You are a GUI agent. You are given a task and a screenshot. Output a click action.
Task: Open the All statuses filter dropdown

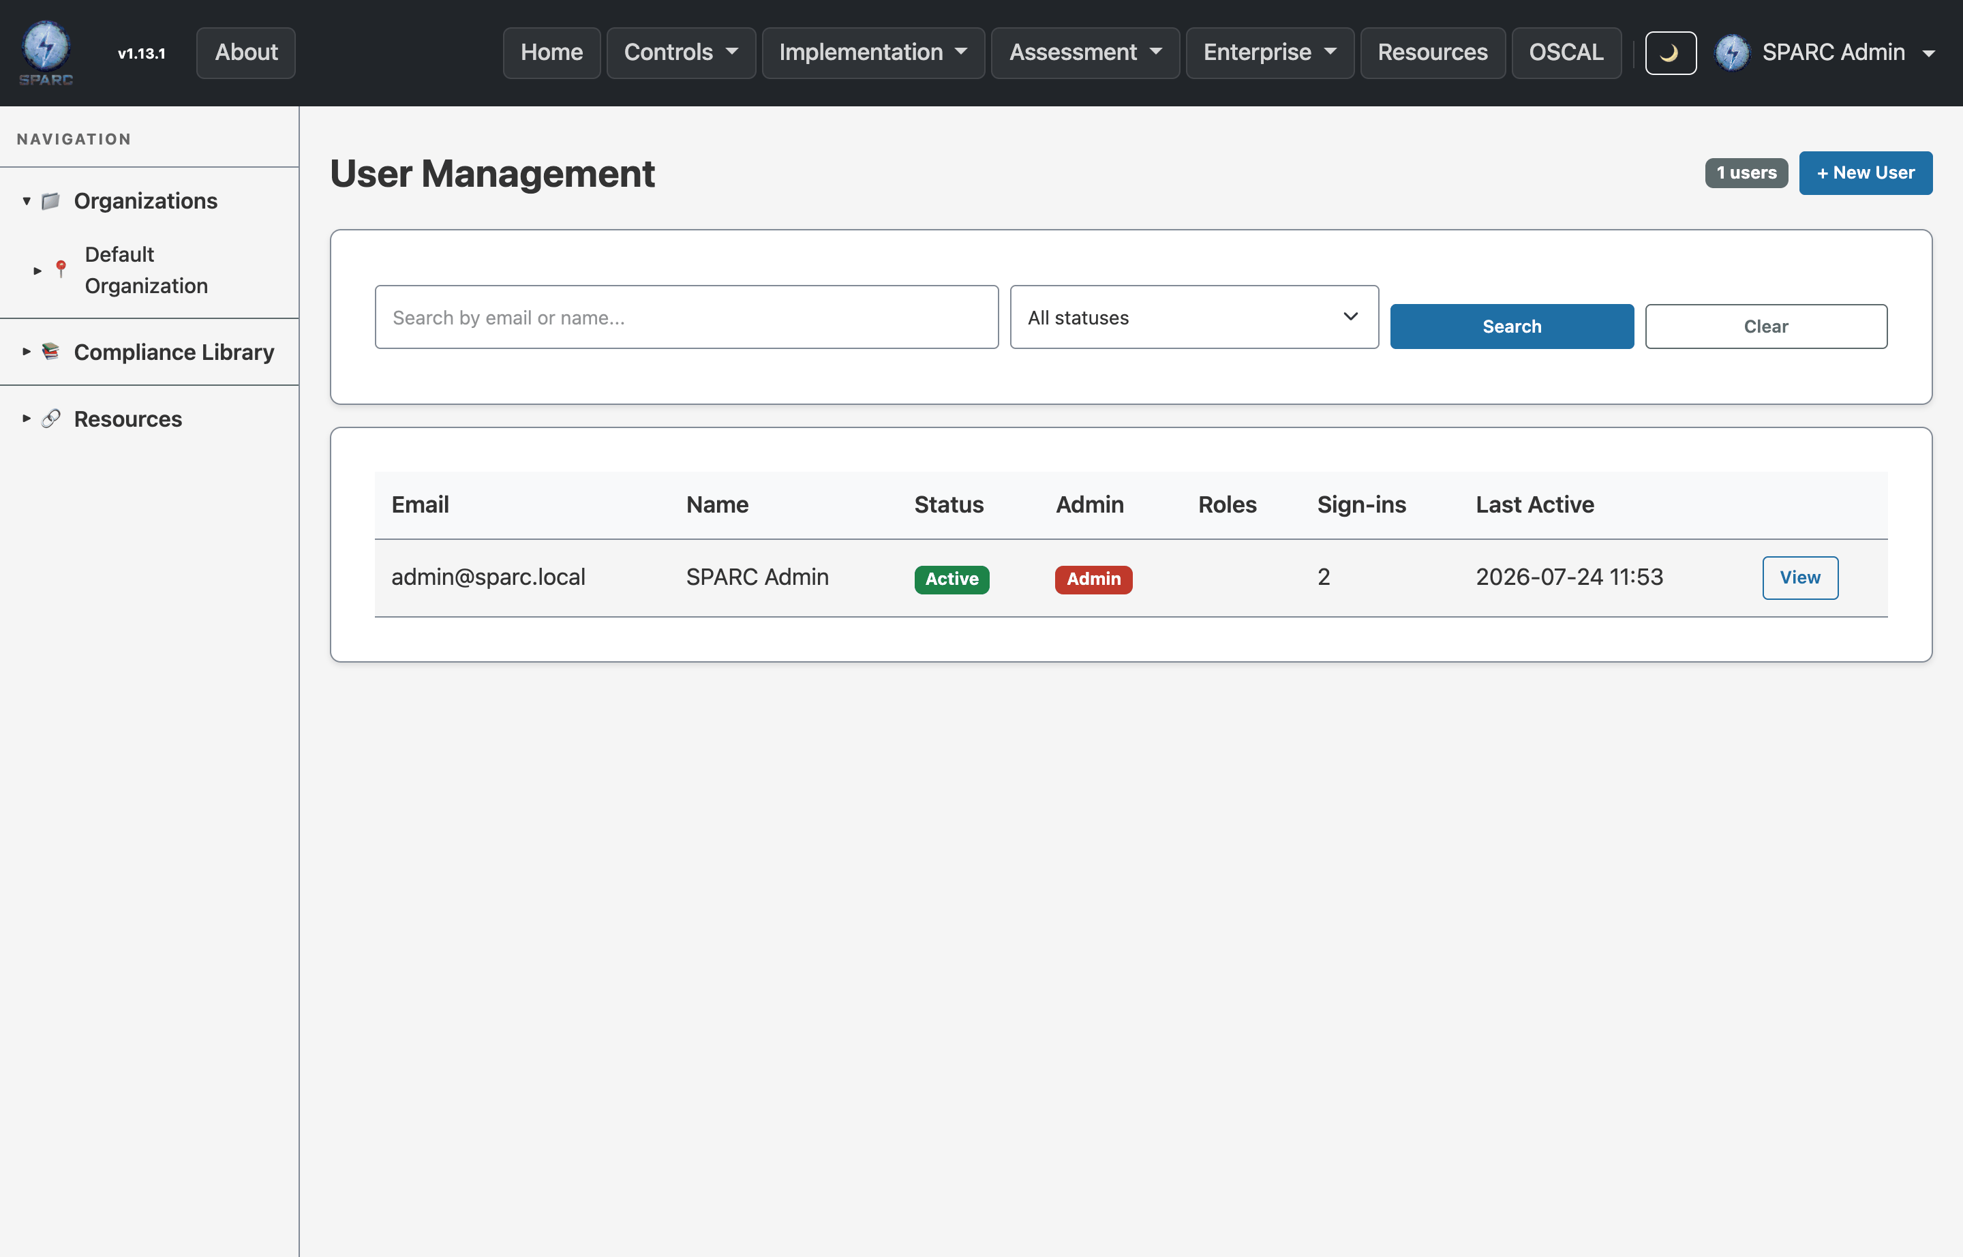coord(1193,318)
